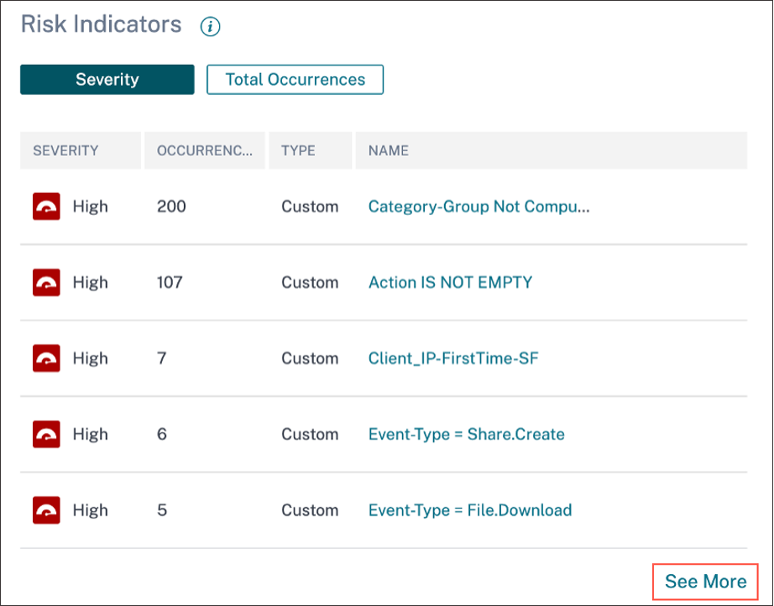Click the red severity icon in Action IS NOT EMPTY row

[x=46, y=283]
